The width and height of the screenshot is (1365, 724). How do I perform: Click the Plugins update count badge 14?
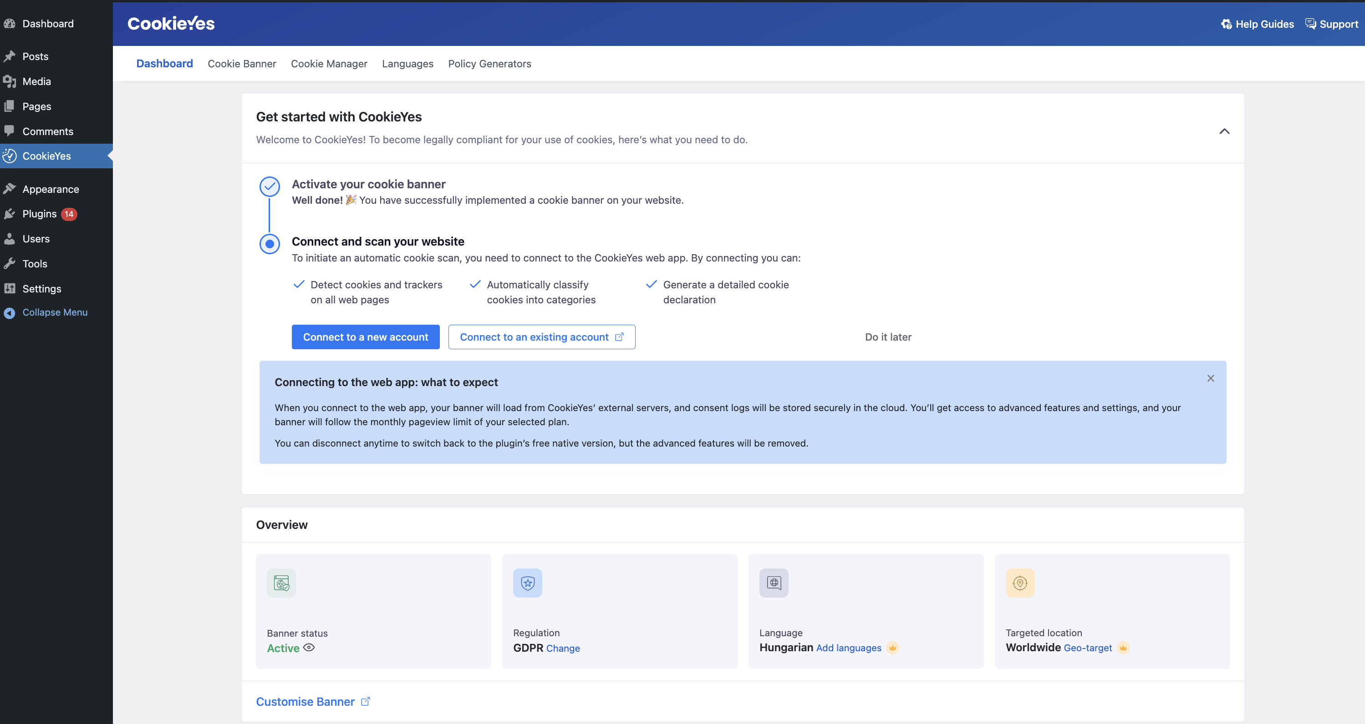coord(69,214)
